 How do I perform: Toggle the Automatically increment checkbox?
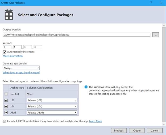pyautogui.click(x=5, y=52)
